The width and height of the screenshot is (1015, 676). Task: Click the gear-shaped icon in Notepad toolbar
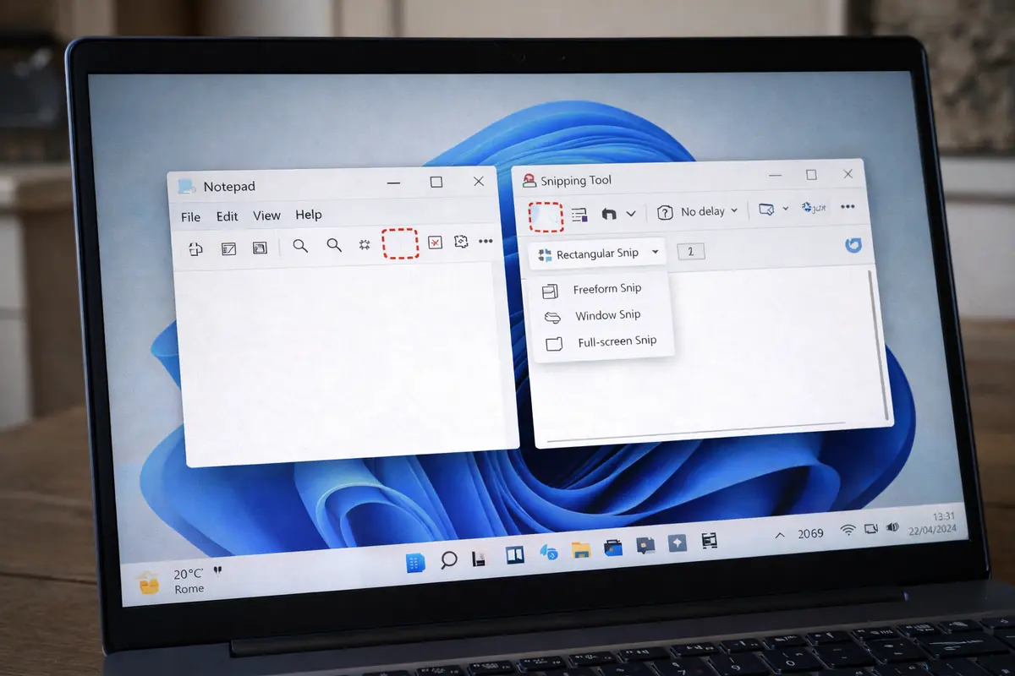[x=365, y=244]
